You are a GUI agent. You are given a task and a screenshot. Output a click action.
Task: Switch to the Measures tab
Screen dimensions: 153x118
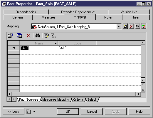pyautogui.click(x=48, y=17)
